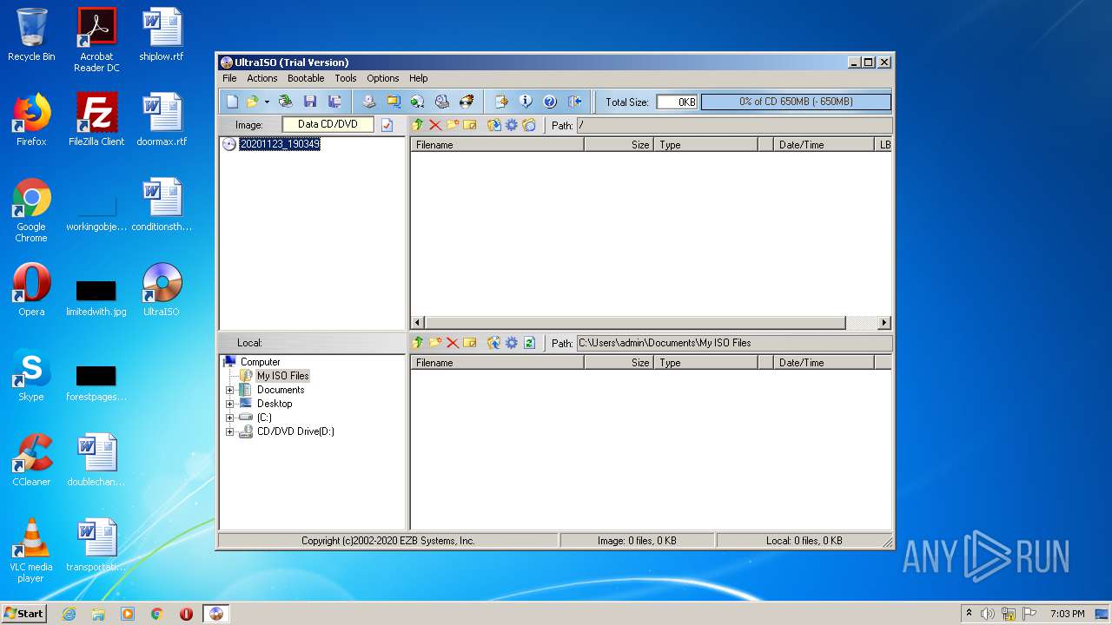Click the Extract icon in Image toolbar
Viewport: 1112px width, 625px height.
point(494,125)
